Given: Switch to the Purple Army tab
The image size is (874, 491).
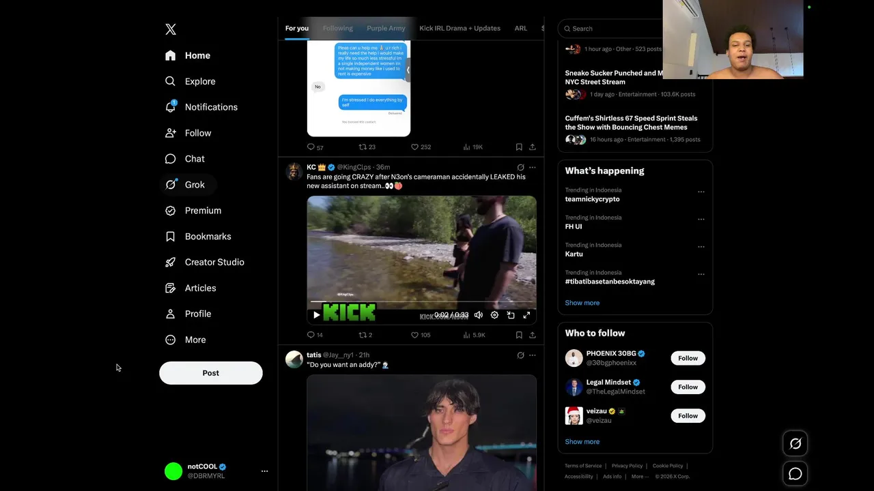Looking at the screenshot, I should pyautogui.click(x=386, y=29).
